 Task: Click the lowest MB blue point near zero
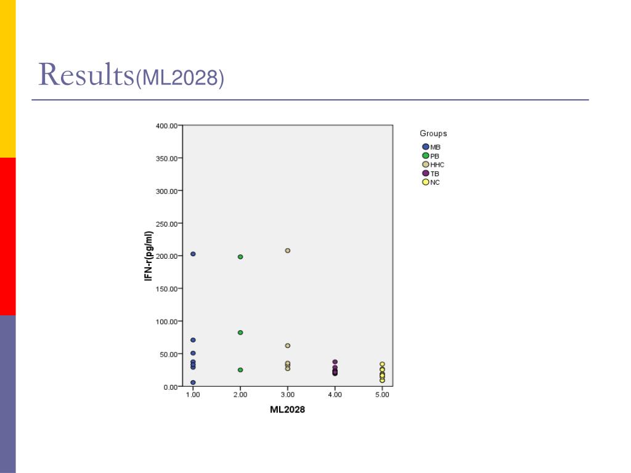[x=193, y=382]
